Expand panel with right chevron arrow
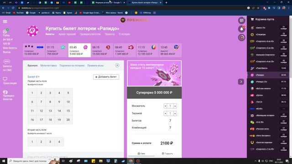The width and height of the screenshot is (292, 164). point(241,82)
